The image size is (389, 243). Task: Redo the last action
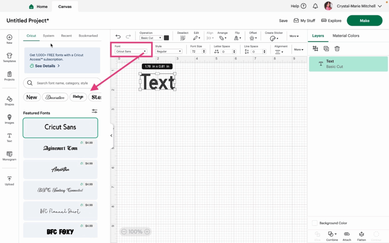[128, 37]
